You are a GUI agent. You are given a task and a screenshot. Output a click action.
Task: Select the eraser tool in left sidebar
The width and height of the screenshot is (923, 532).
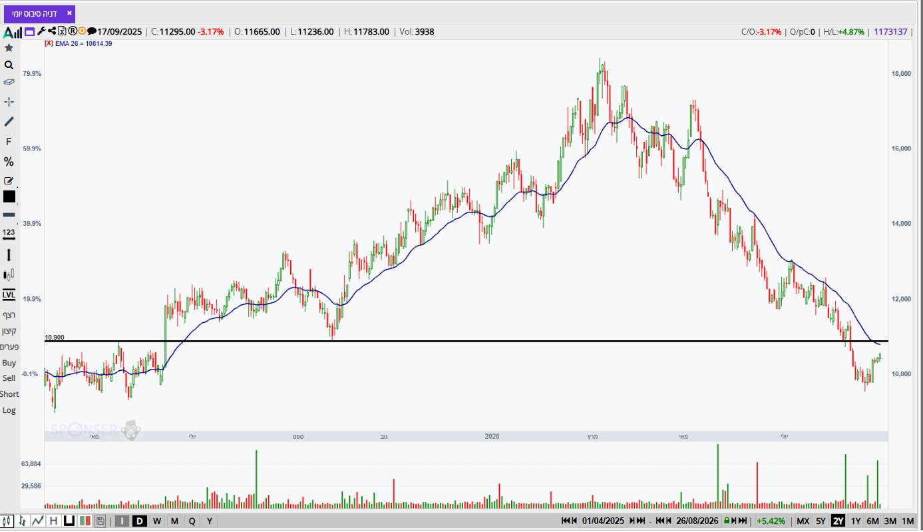9,82
